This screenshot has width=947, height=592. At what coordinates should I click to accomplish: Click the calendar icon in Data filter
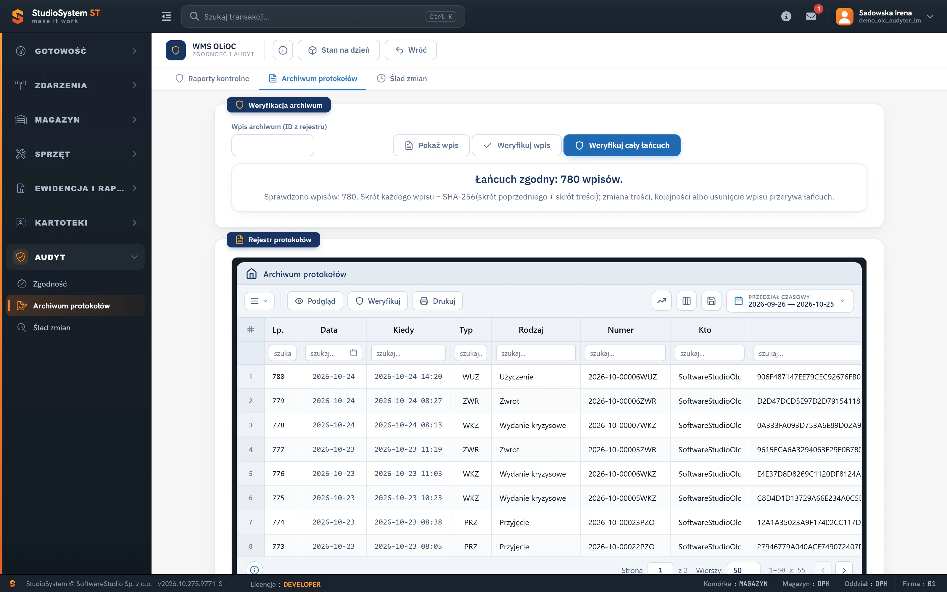click(x=353, y=353)
